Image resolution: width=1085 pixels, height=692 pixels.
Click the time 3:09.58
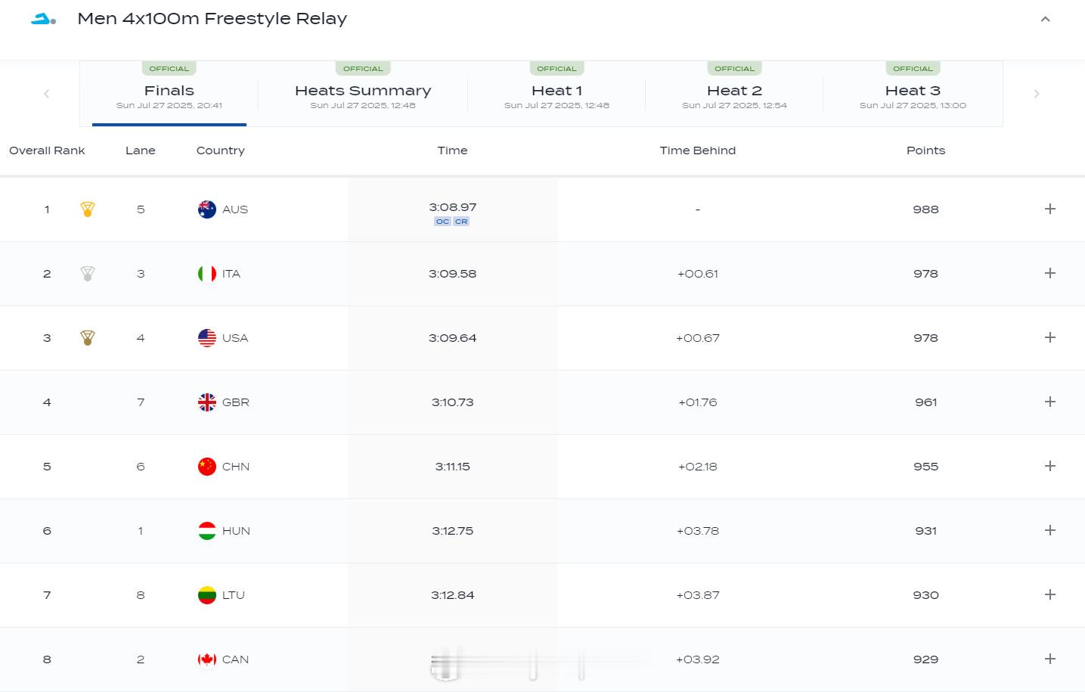pyautogui.click(x=452, y=274)
